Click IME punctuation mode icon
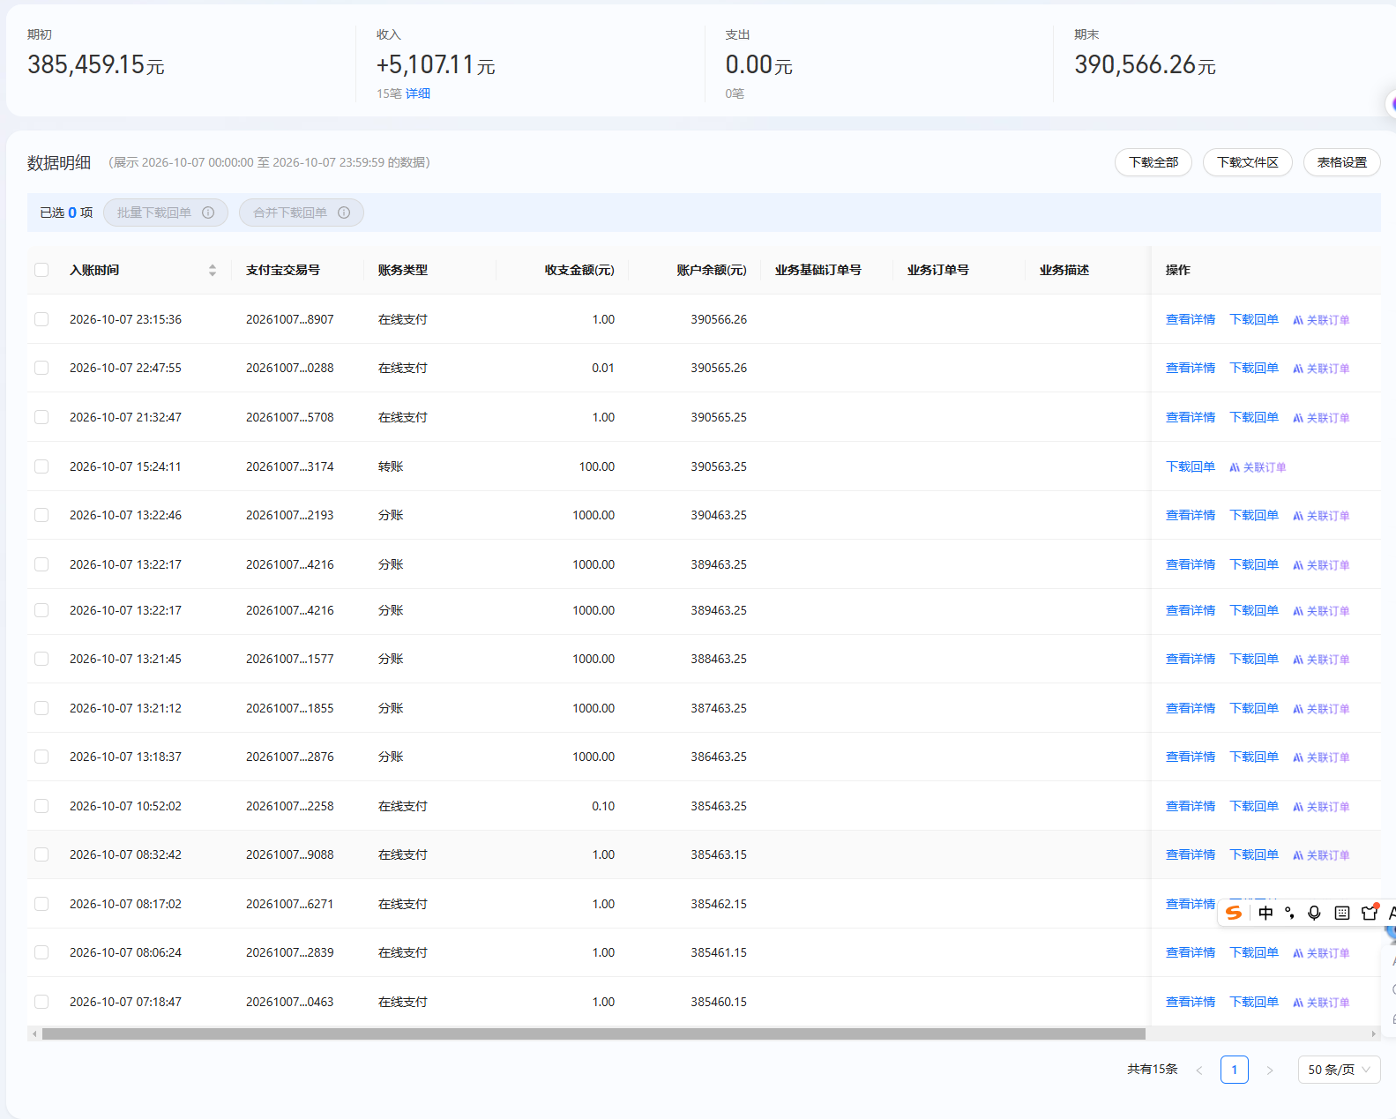The width and height of the screenshot is (1396, 1119). click(x=1290, y=913)
